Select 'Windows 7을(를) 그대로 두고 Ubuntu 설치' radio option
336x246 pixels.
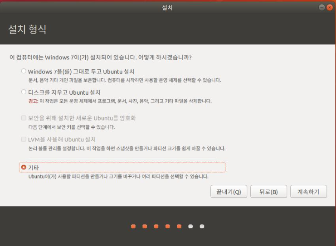pyautogui.click(x=24, y=71)
